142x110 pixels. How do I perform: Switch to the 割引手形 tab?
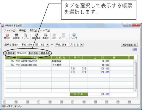[x=34, y=54]
